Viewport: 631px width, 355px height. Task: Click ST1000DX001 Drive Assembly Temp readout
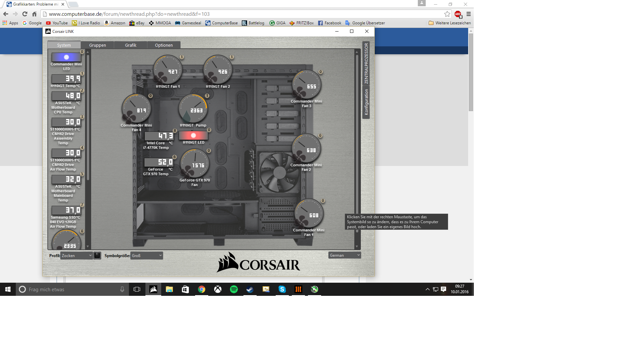66,122
